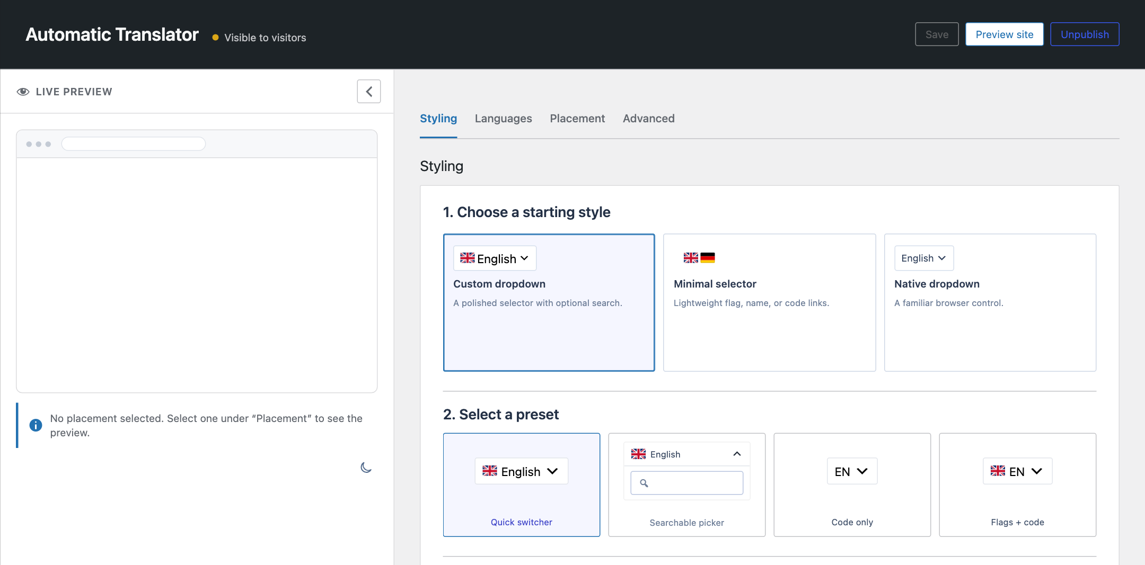Image resolution: width=1145 pixels, height=565 pixels.
Task: Choose the Flags + code preset
Action: coord(1018,485)
